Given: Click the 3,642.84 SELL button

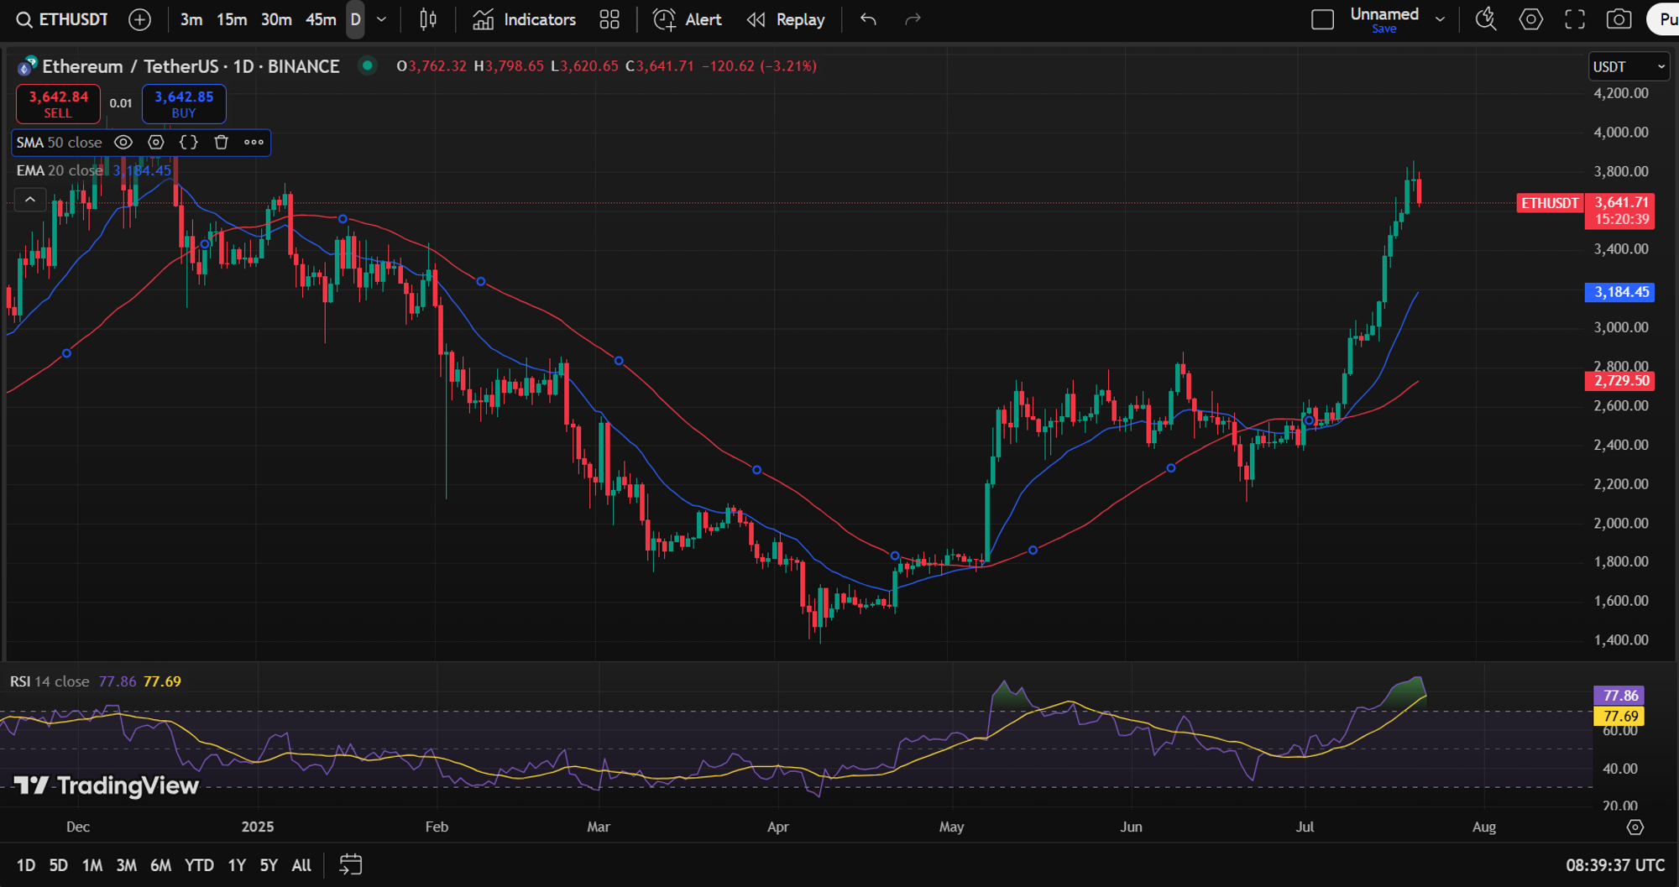Looking at the screenshot, I should 58,104.
